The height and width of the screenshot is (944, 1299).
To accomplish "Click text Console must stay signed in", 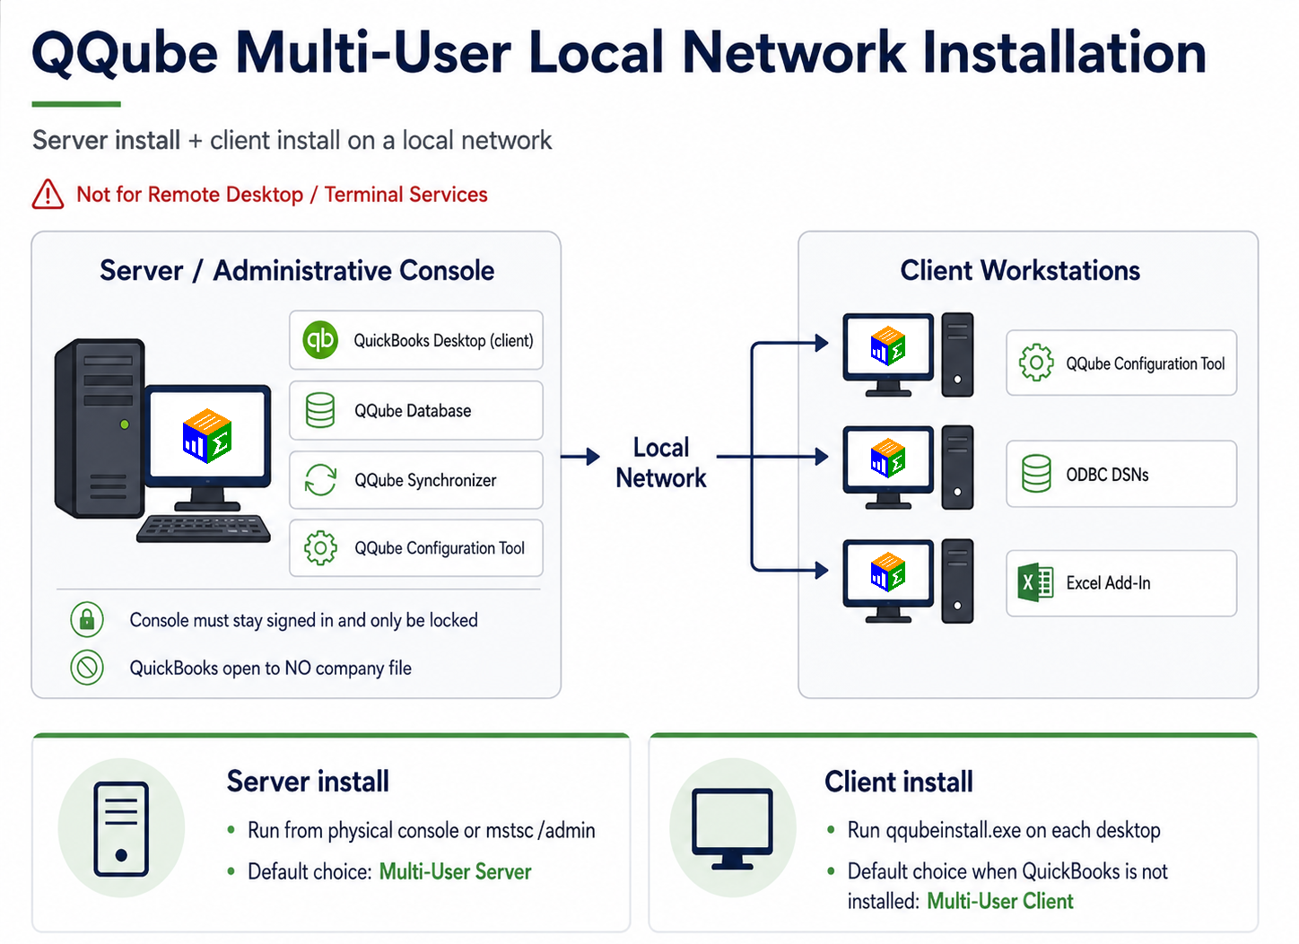I will pos(303,620).
